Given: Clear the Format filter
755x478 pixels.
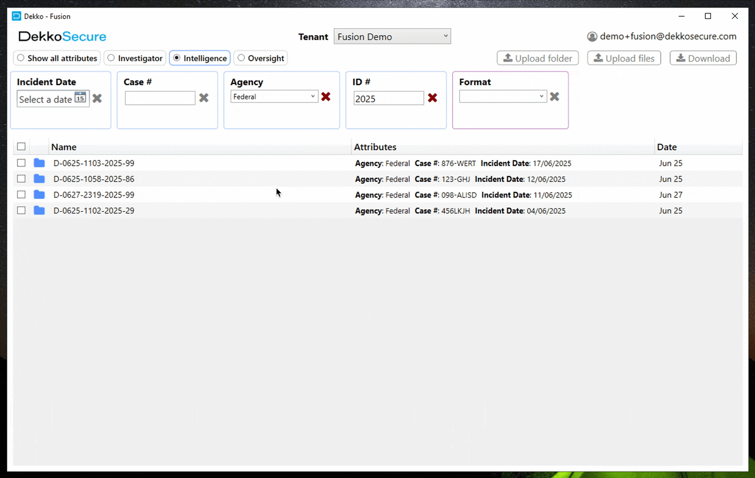Looking at the screenshot, I should [555, 97].
